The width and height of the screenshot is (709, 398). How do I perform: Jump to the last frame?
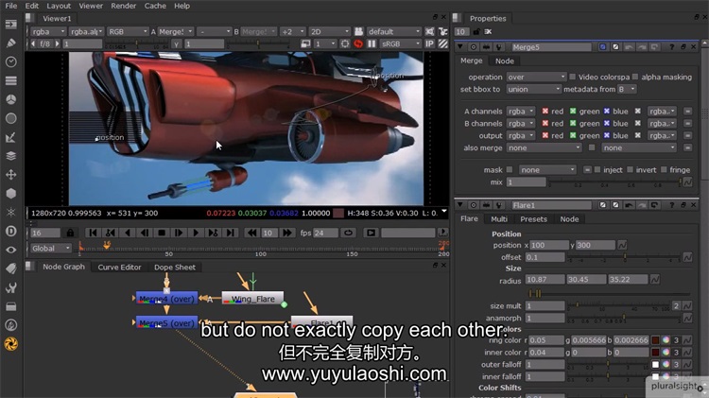[x=230, y=233]
